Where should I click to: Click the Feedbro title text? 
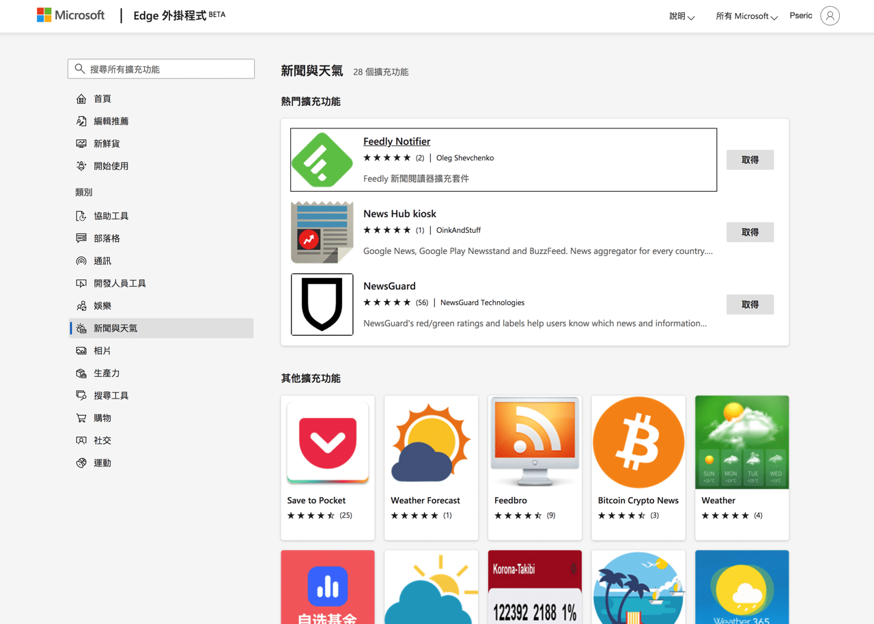tap(510, 500)
